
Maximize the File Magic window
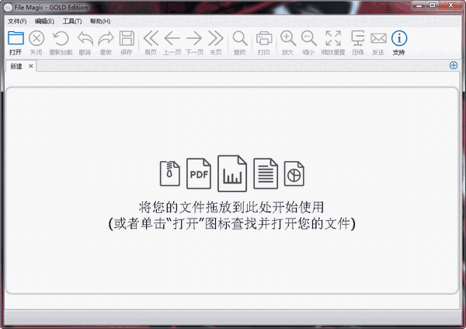[x=433, y=5]
